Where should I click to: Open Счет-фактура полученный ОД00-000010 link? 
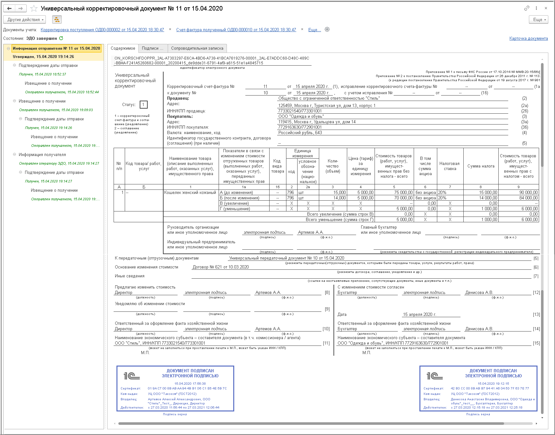(x=236, y=30)
